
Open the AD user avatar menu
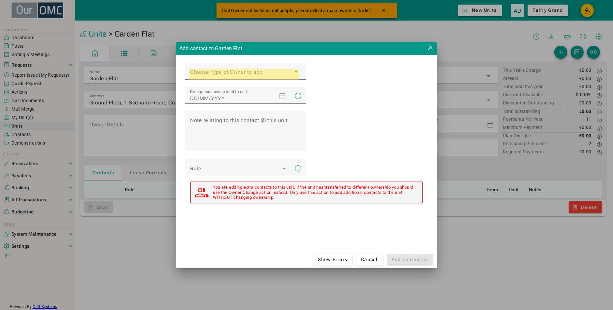click(517, 11)
